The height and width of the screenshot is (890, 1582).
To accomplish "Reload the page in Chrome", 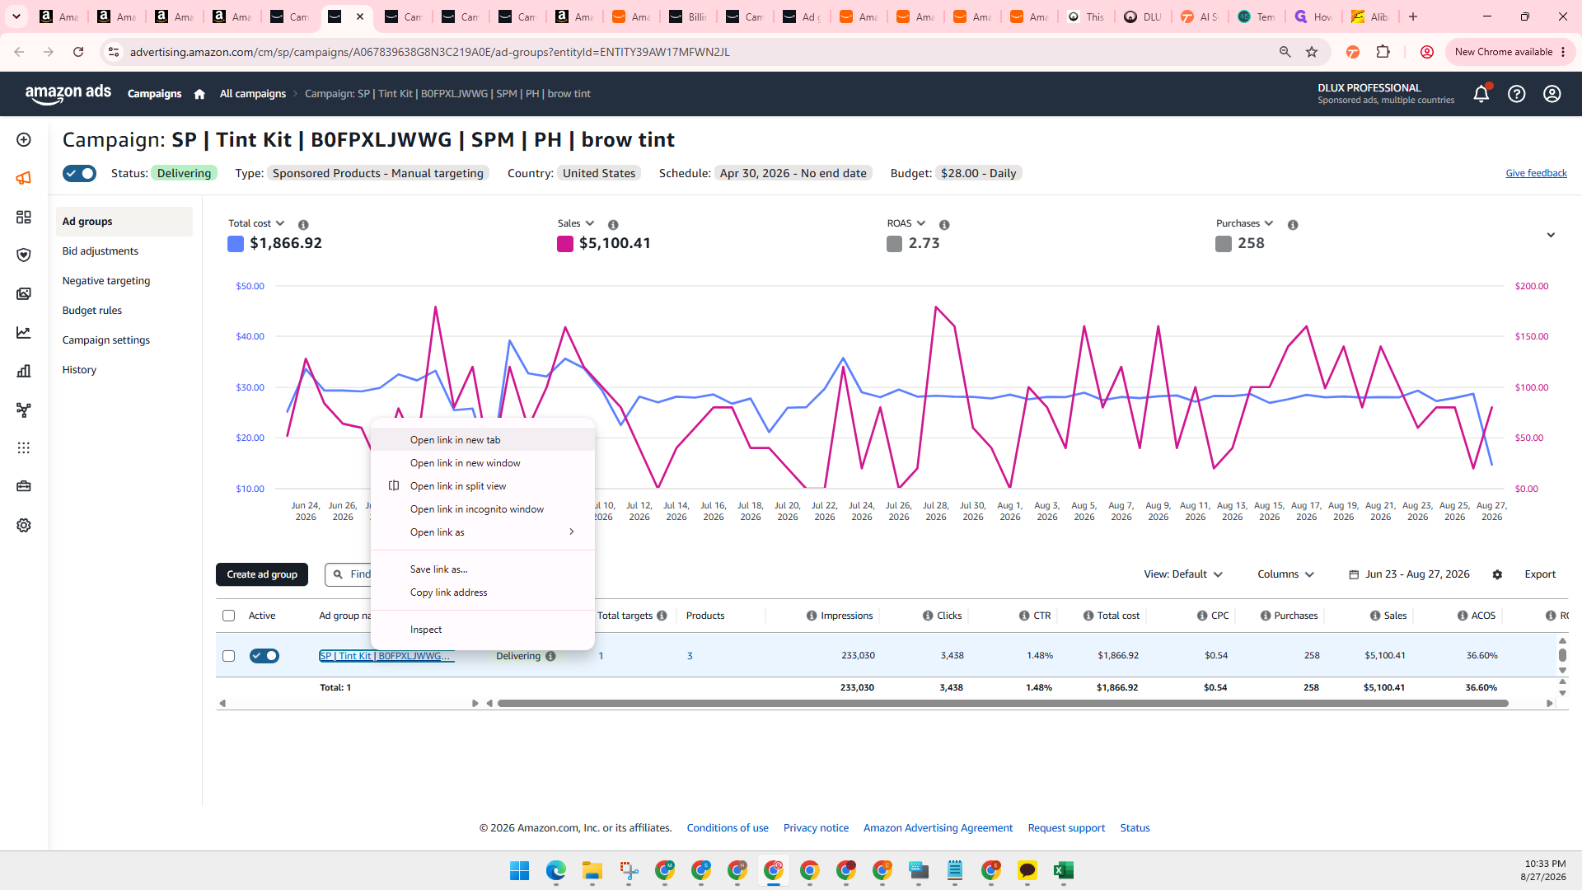I will [78, 52].
